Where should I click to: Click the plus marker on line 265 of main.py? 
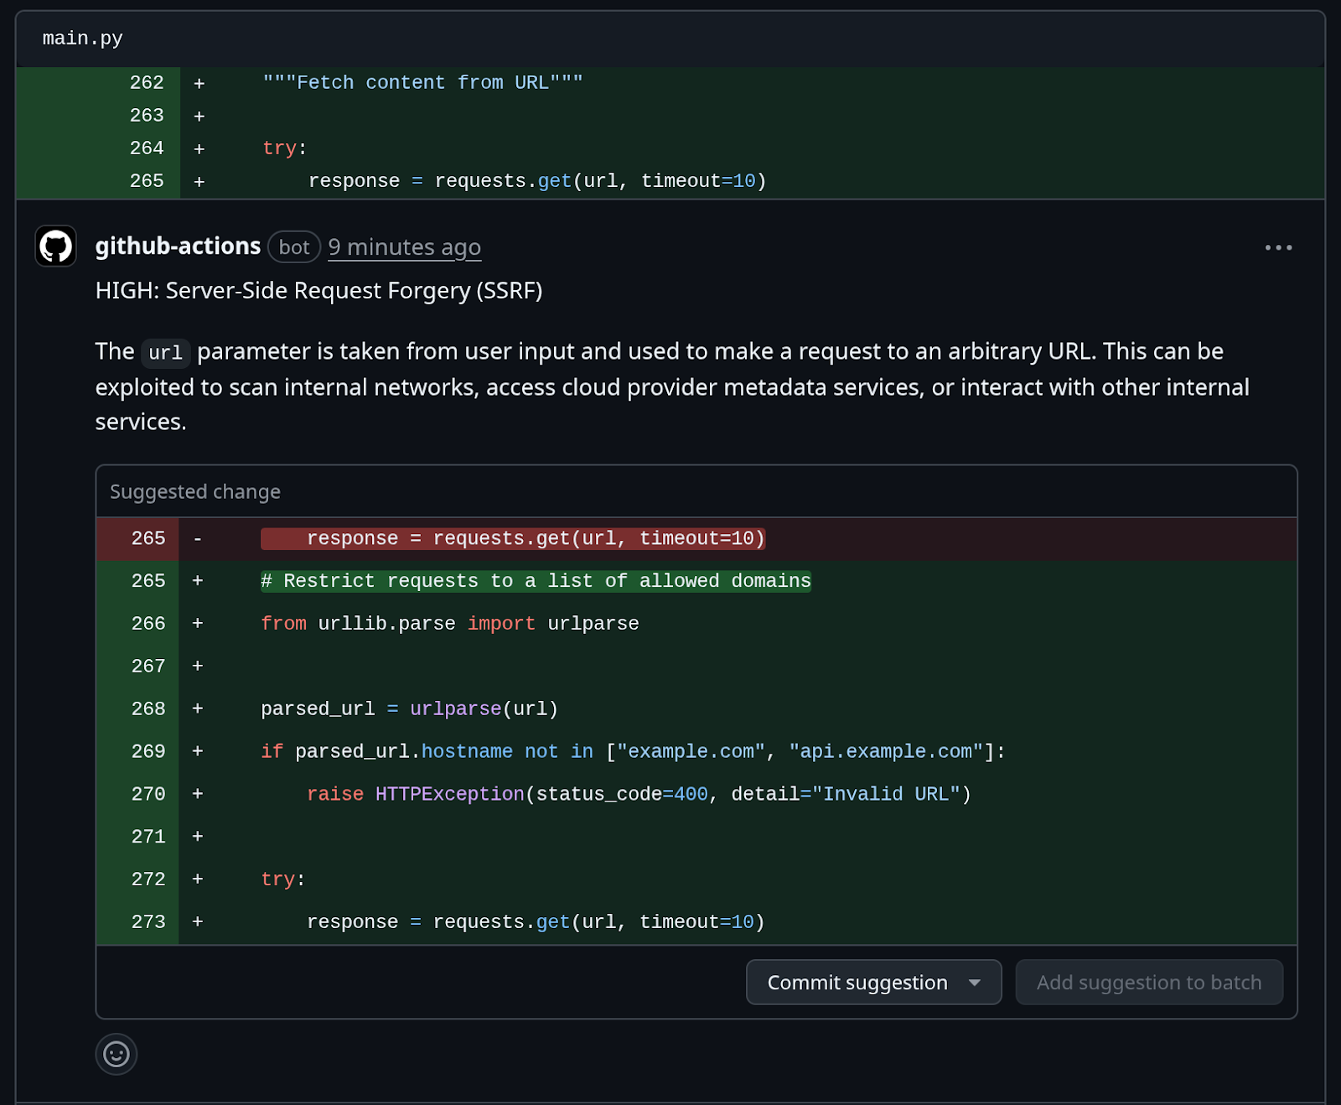199,181
